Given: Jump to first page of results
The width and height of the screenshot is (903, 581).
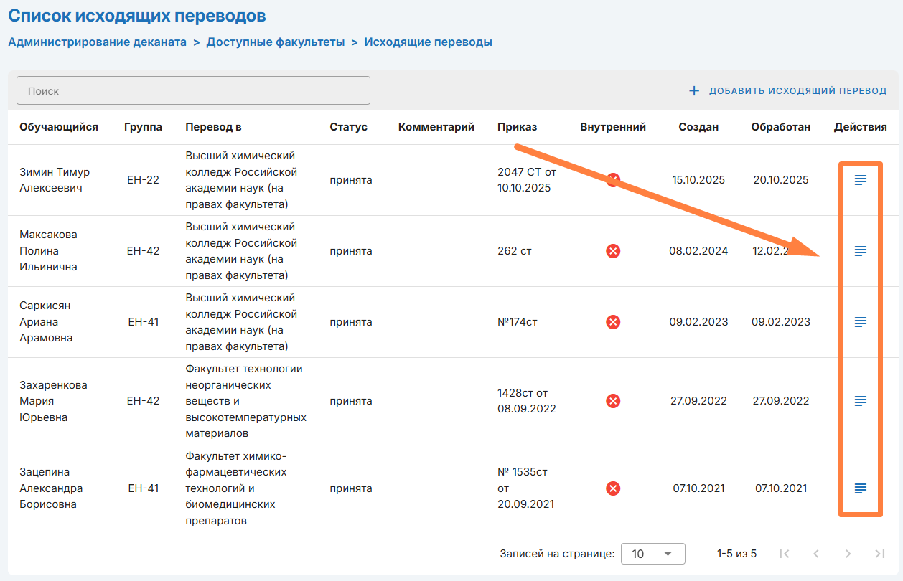Looking at the screenshot, I should point(784,554).
